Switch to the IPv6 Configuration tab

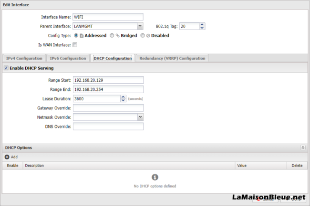[x=68, y=58]
